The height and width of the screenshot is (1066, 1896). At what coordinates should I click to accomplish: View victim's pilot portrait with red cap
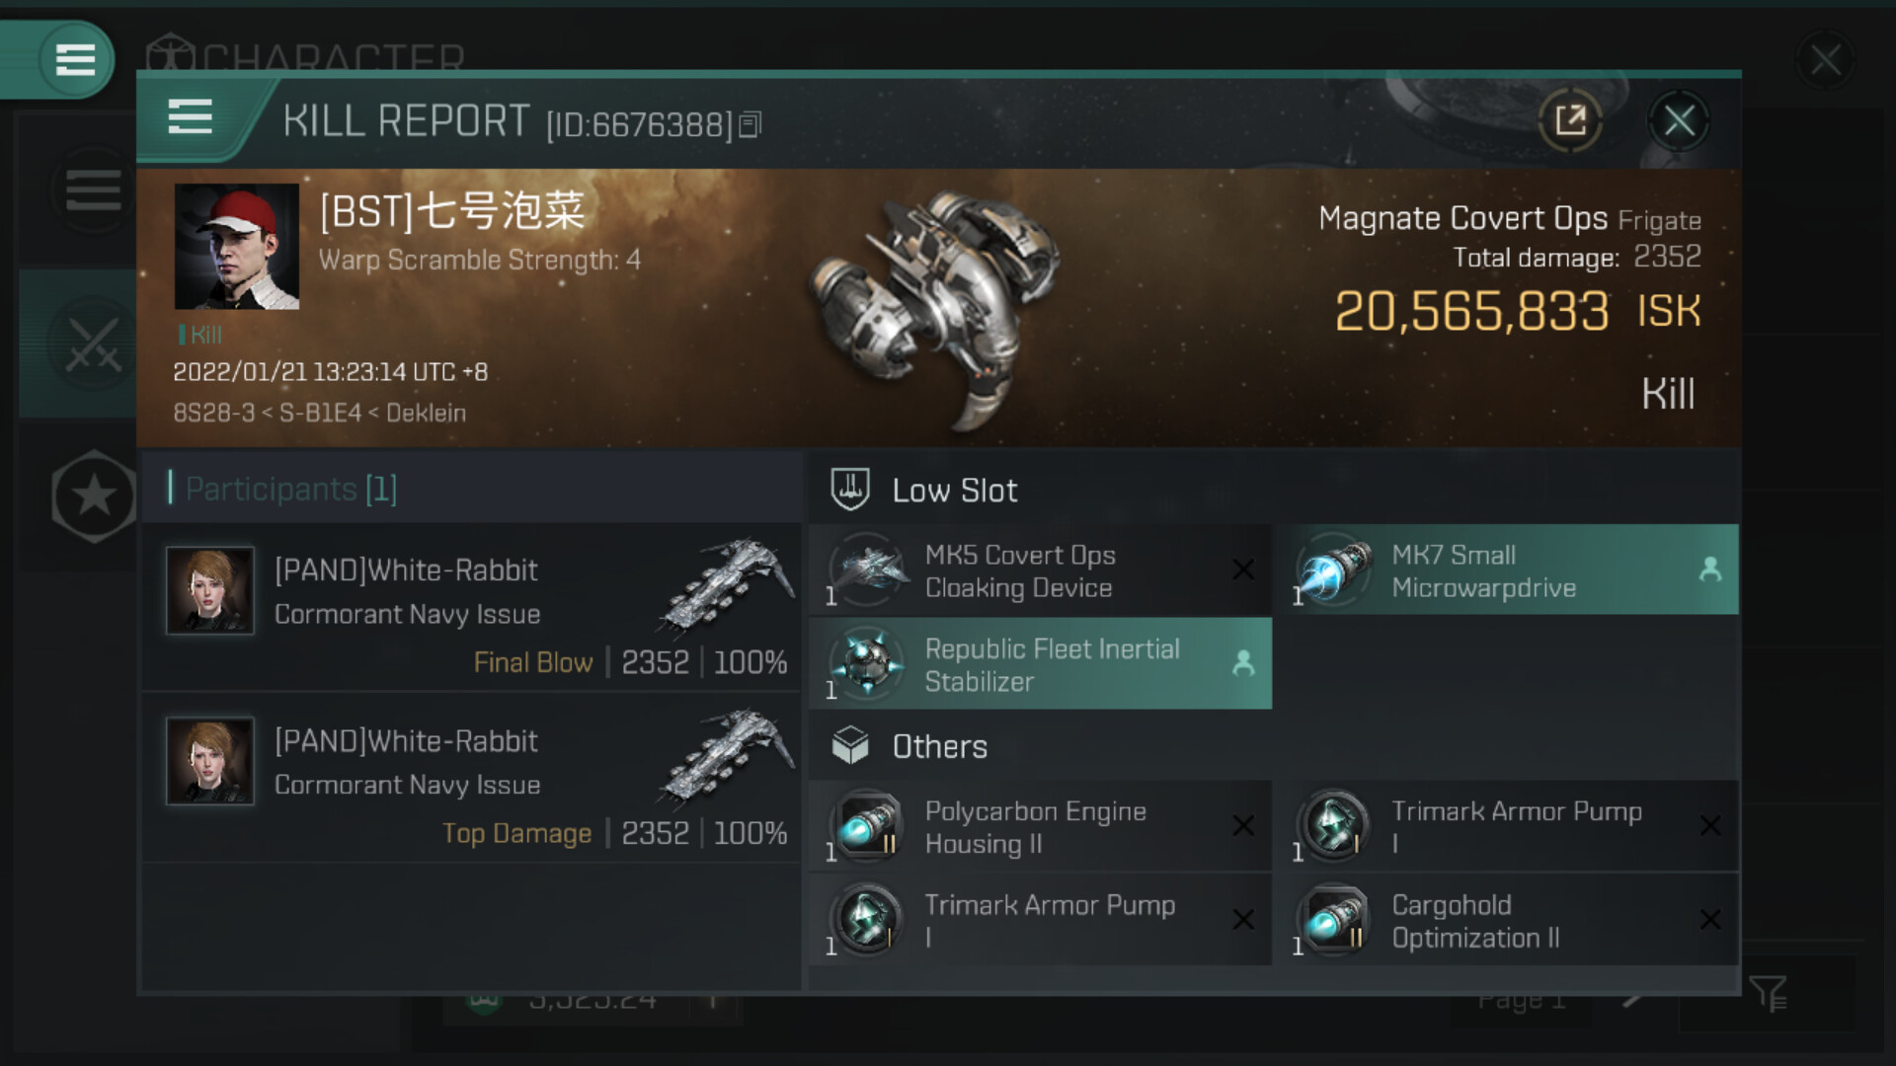click(x=237, y=247)
